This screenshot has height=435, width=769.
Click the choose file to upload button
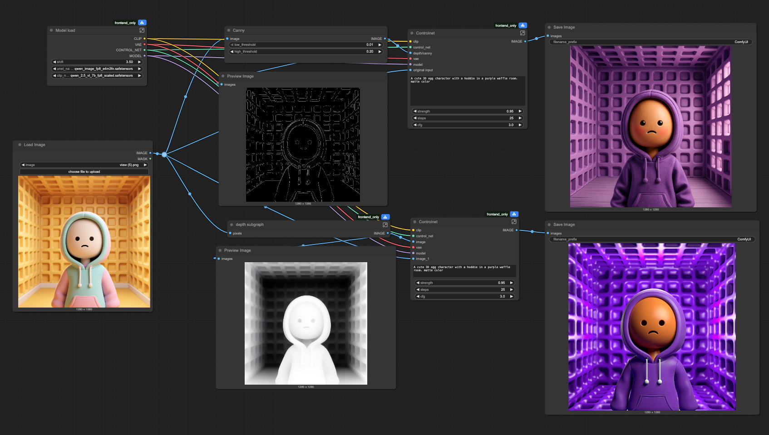84,171
